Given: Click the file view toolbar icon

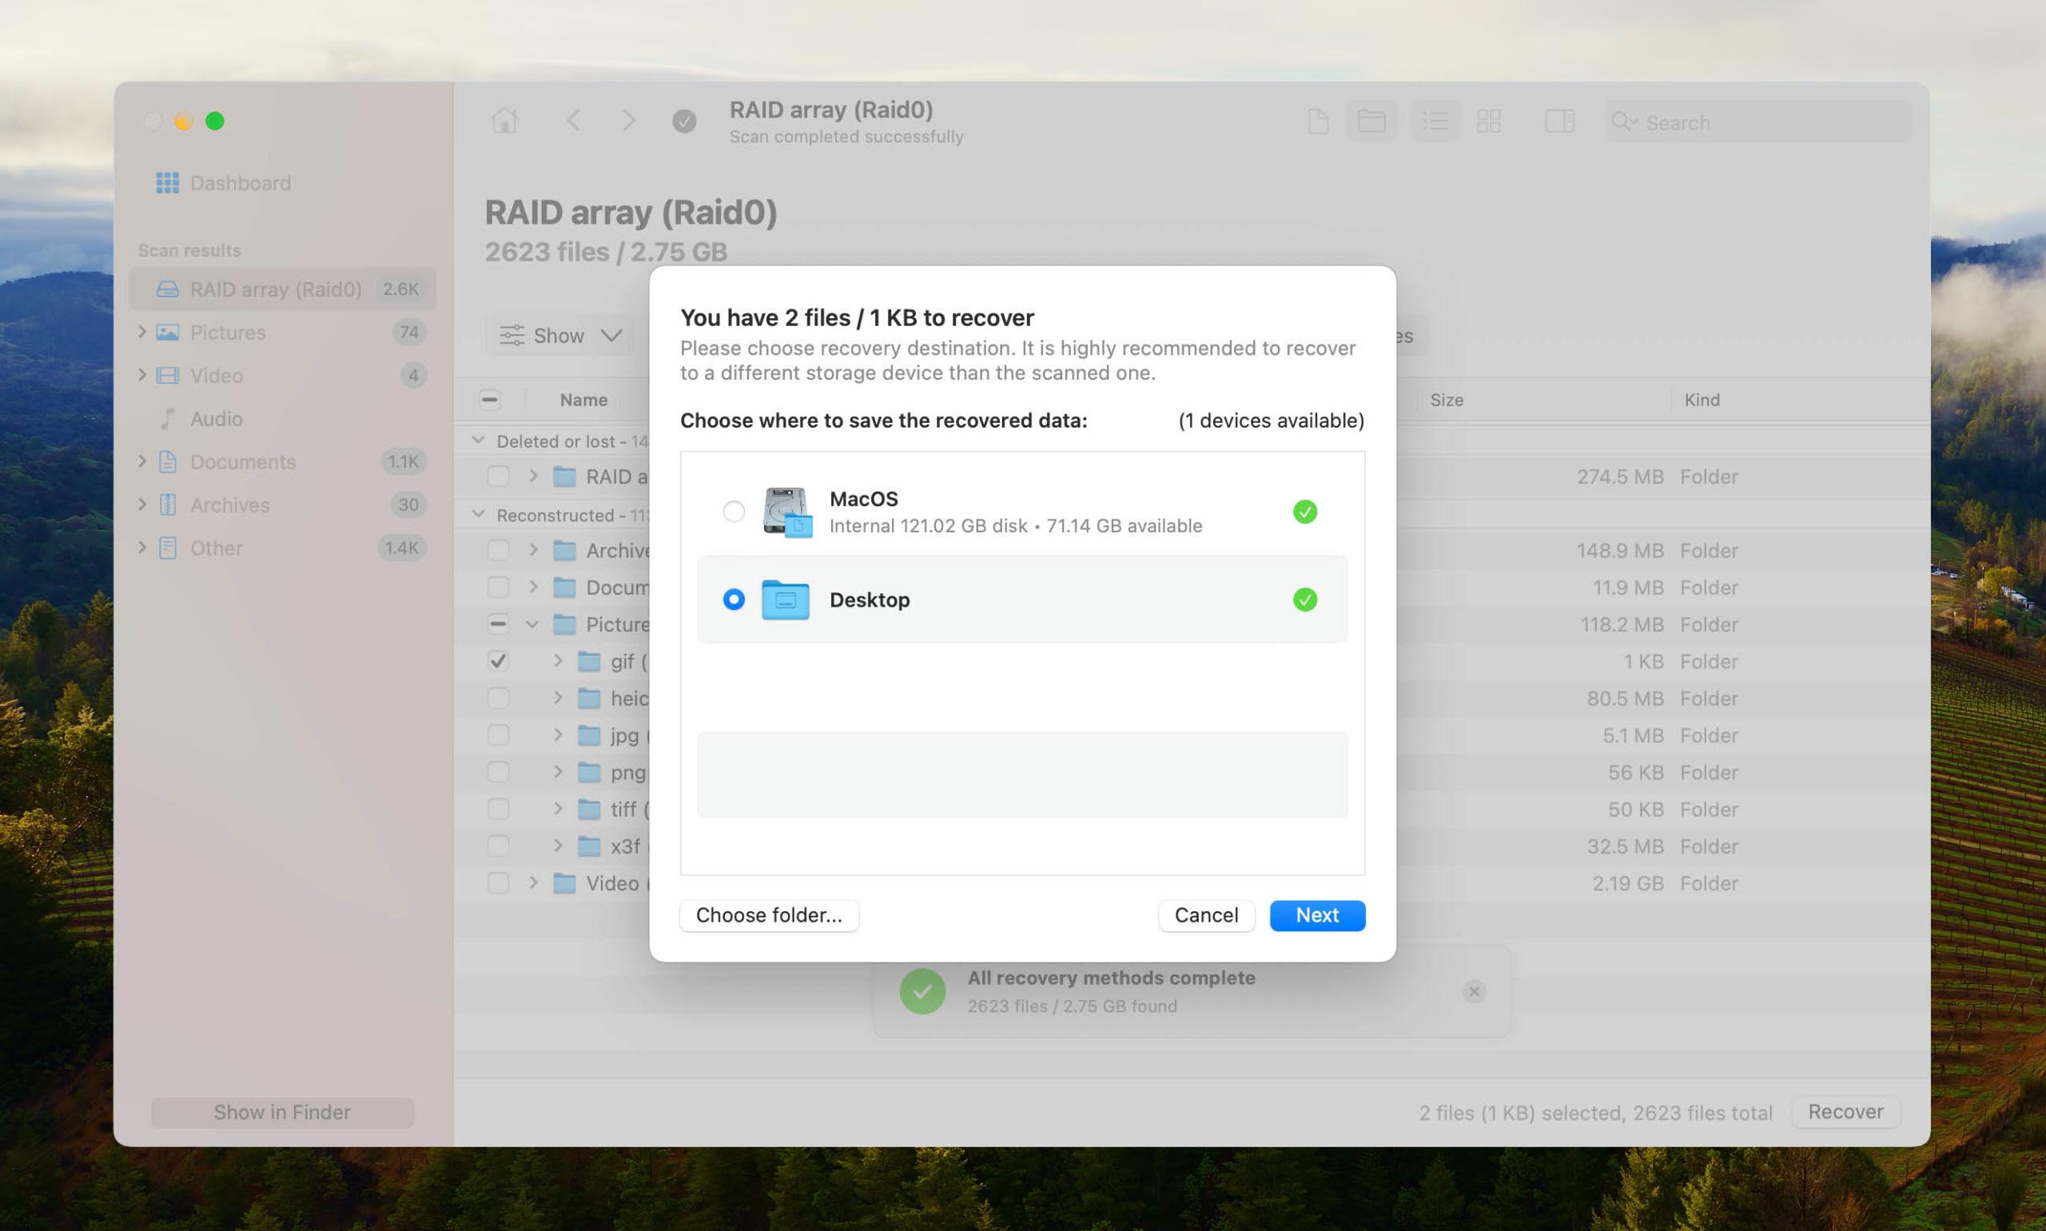Looking at the screenshot, I should (x=1317, y=122).
